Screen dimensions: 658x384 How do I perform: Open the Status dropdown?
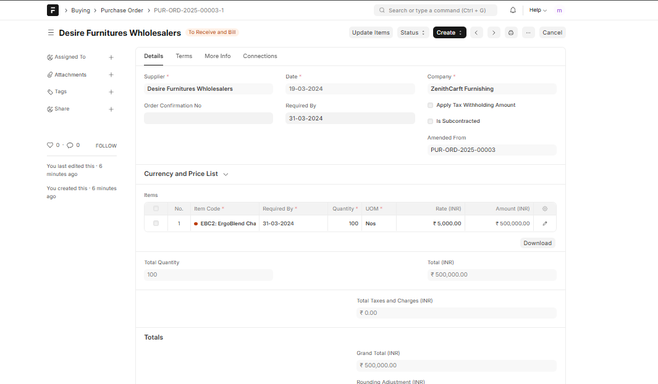[413, 32]
